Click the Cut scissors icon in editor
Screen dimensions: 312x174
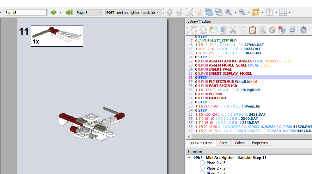pos(233,30)
